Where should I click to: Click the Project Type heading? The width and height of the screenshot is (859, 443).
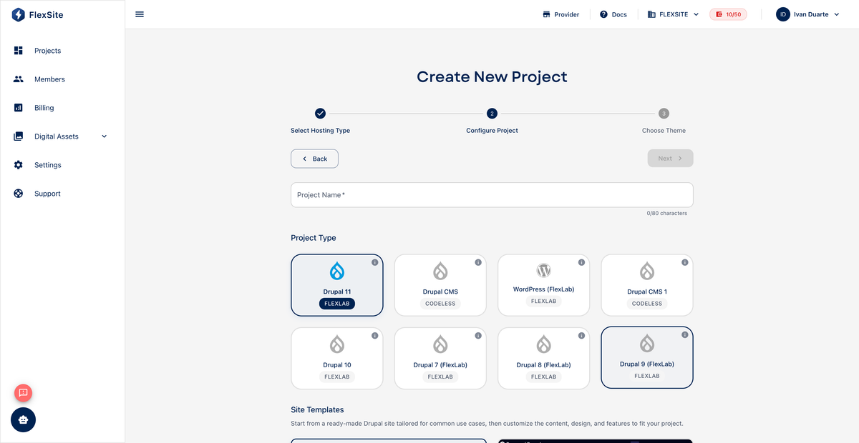314,238
